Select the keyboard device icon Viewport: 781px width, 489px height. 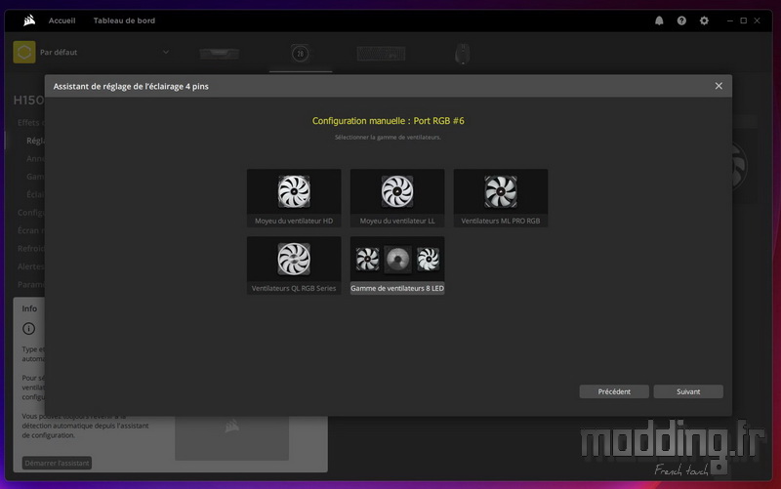coord(381,54)
